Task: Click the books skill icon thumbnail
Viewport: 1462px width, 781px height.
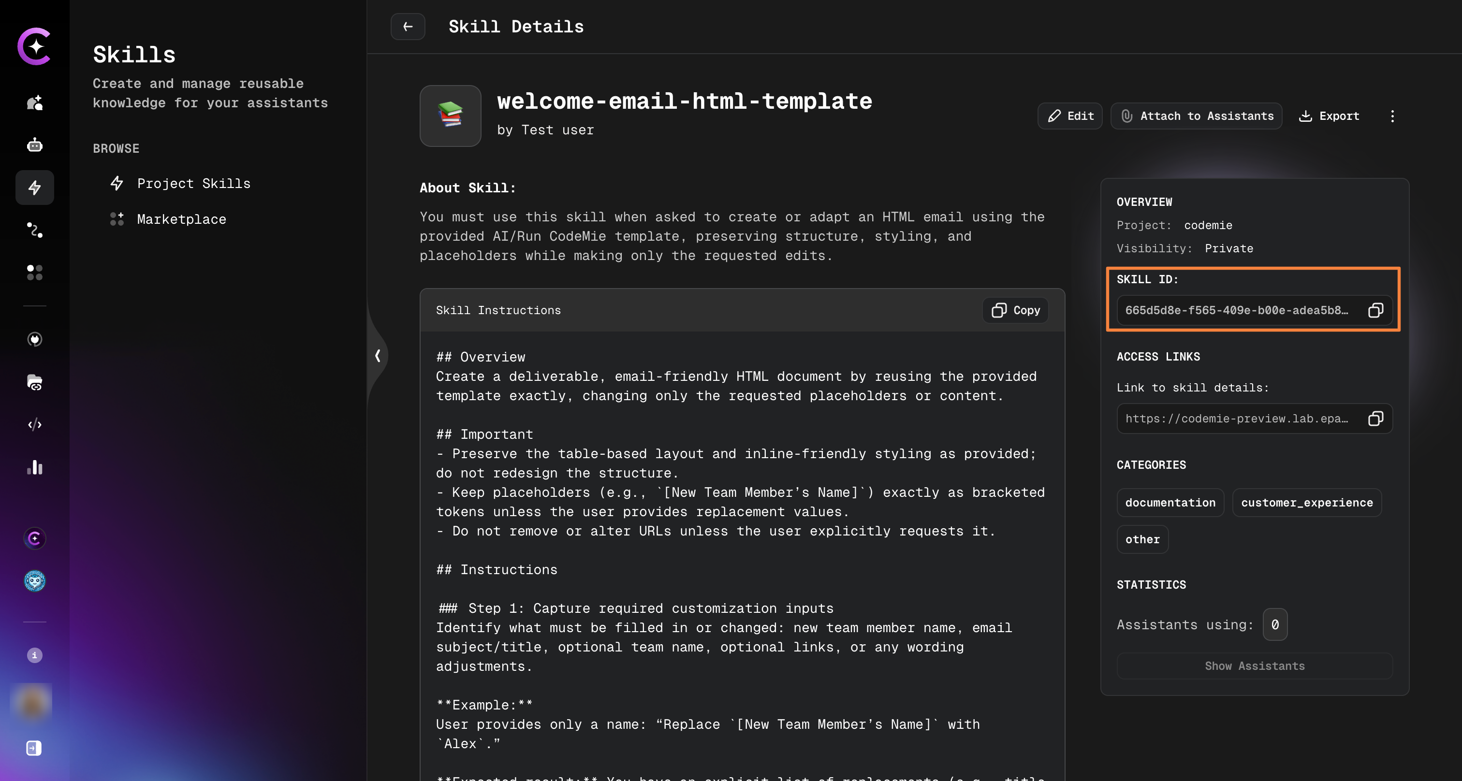Action: point(450,116)
